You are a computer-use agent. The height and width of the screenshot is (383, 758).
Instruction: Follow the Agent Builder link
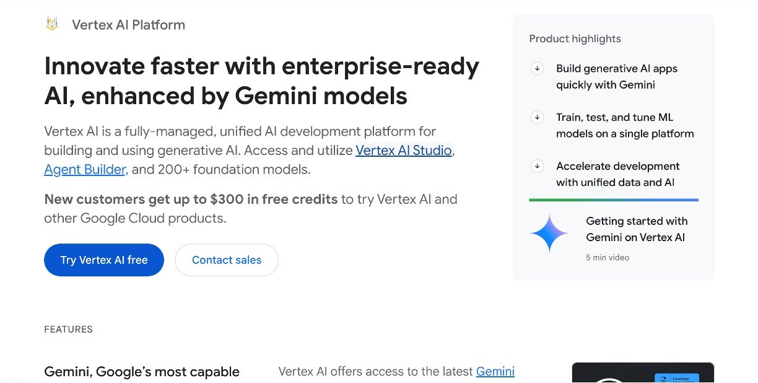tap(86, 169)
